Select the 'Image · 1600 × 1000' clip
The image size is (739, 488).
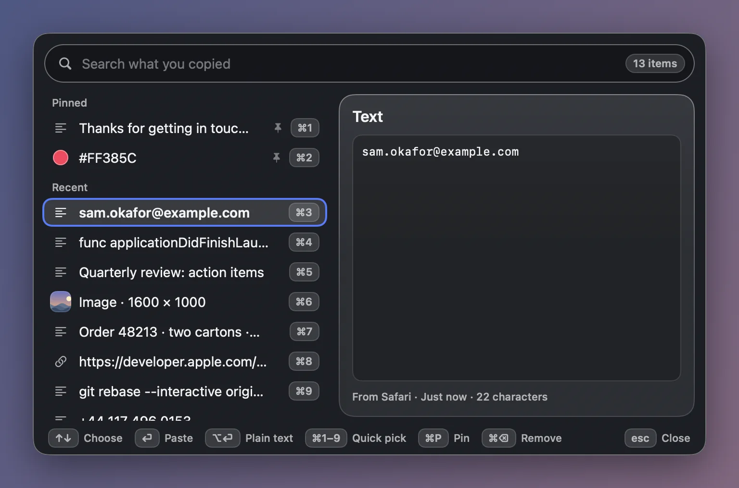coord(185,302)
